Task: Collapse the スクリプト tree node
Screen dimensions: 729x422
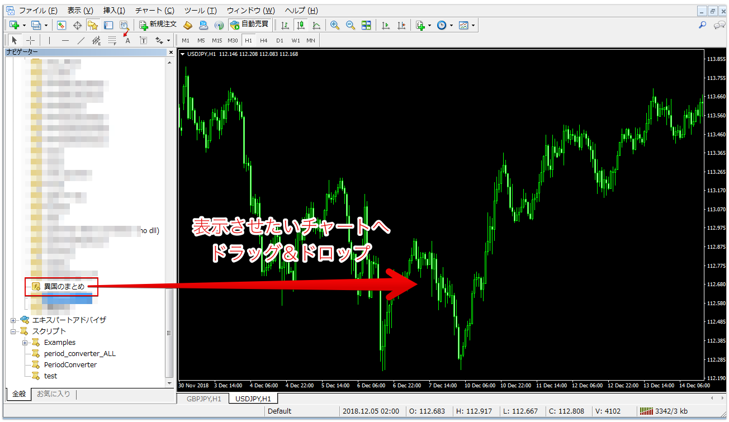Action: [13, 331]
